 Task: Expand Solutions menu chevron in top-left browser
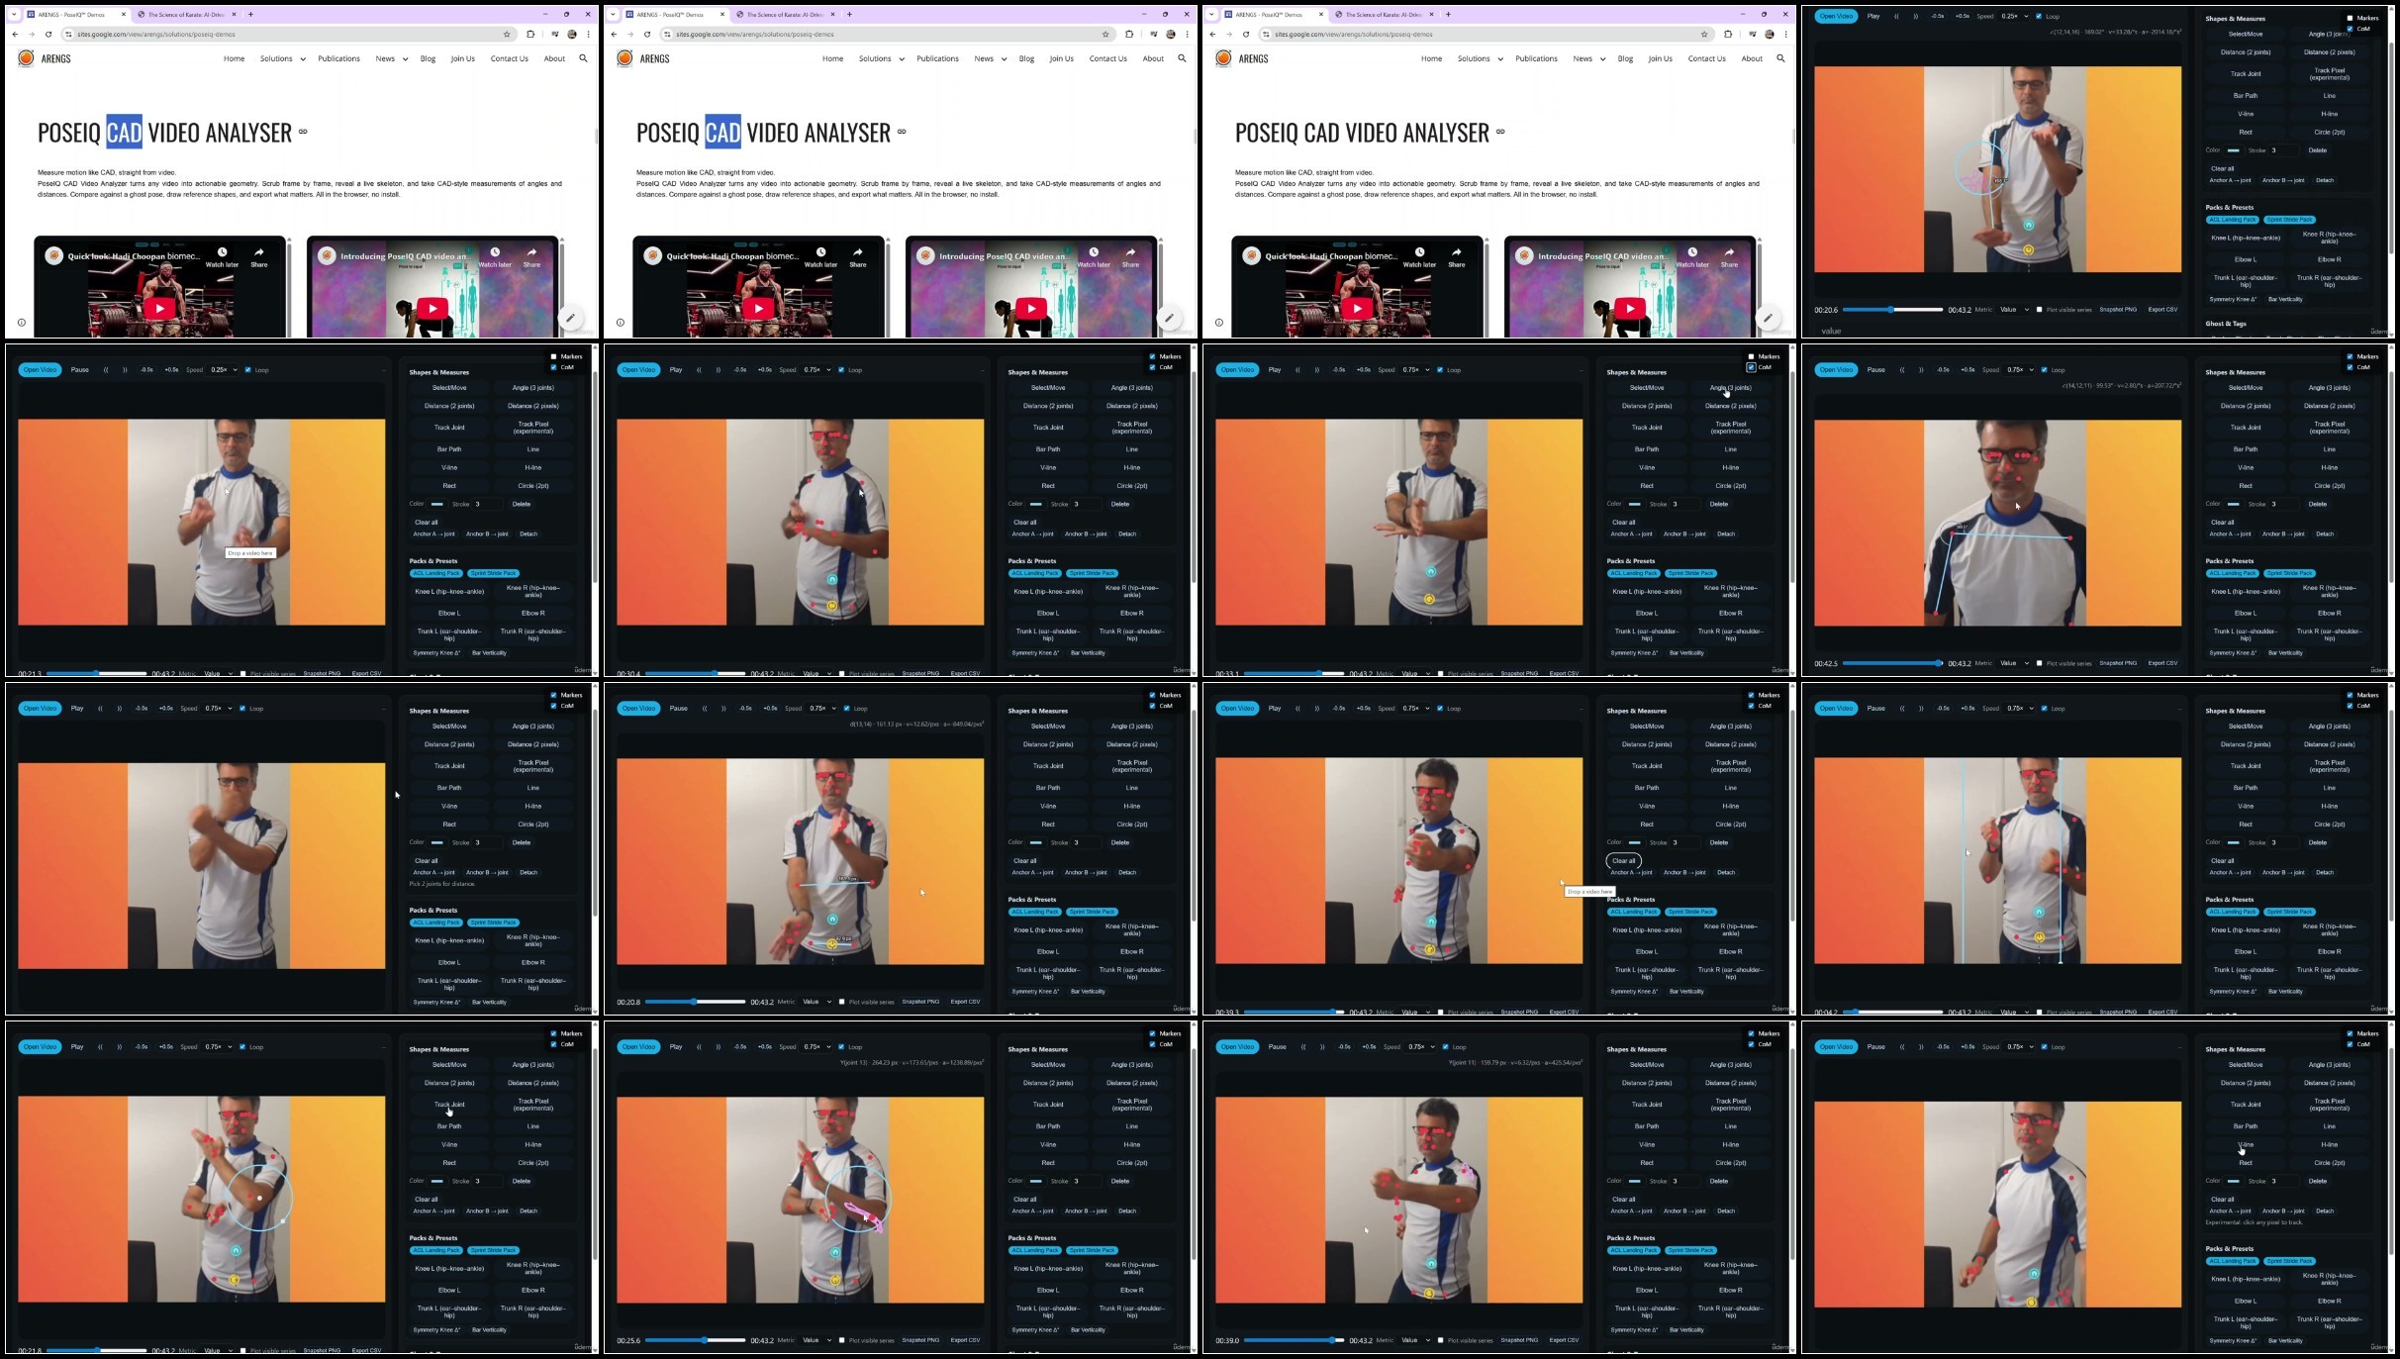click(x=302, y=59)
